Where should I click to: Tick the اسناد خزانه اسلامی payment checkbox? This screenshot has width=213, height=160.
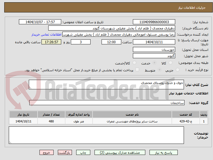137,70
